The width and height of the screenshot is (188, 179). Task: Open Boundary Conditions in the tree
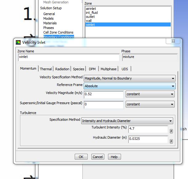pos(59,37)
